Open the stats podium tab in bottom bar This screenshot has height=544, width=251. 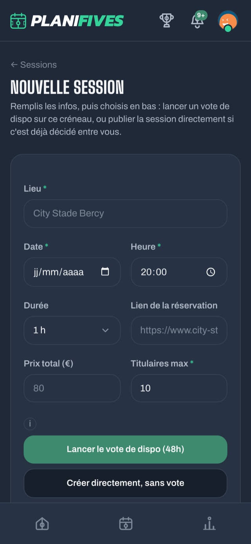209,524
